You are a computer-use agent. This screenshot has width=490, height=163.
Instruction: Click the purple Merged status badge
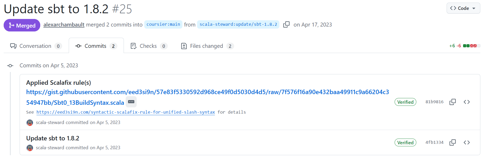[22, 25]
